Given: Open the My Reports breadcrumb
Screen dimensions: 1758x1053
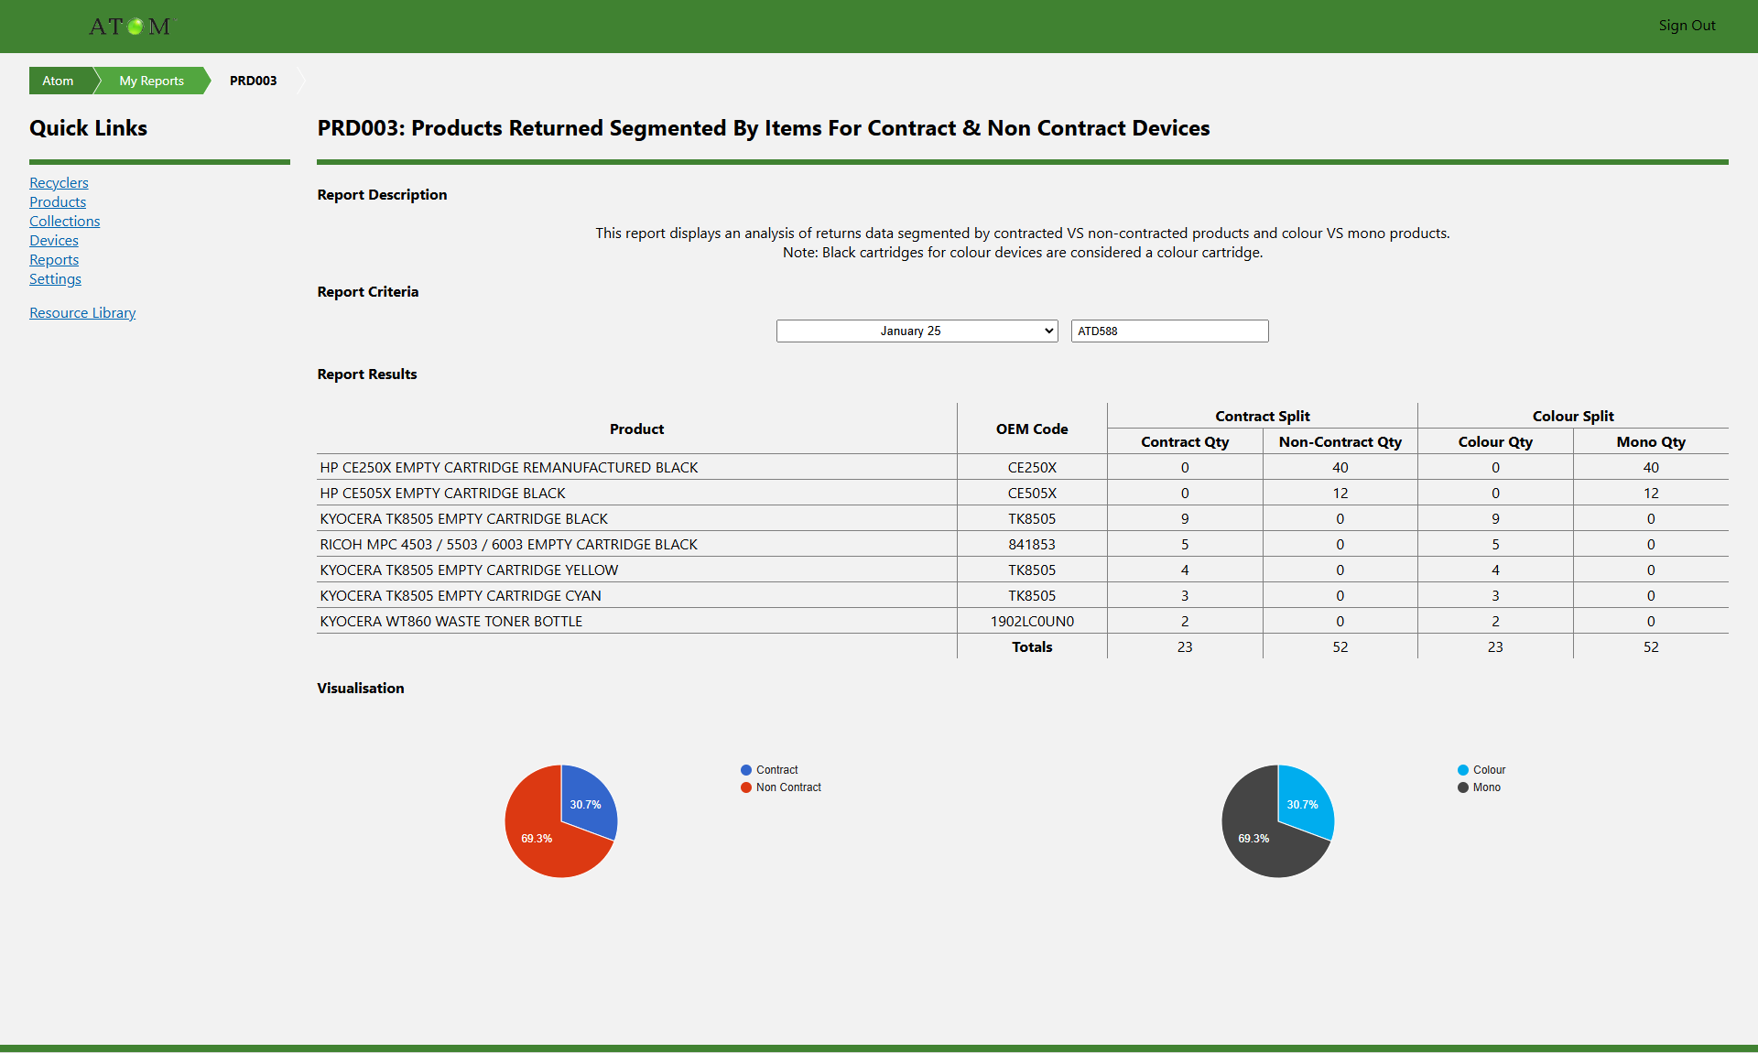Looking at the screenshot, I should click(x=151, y=81).
